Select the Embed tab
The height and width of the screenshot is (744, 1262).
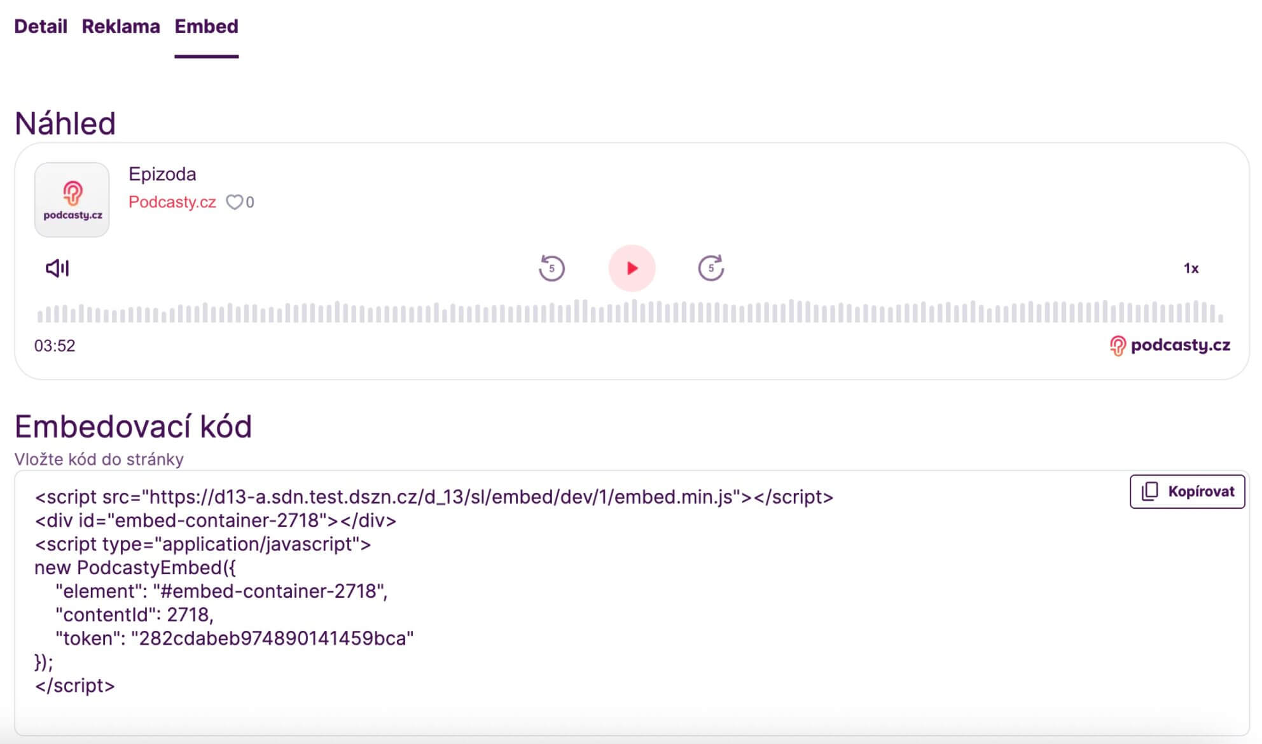click(x=206, y=27)
